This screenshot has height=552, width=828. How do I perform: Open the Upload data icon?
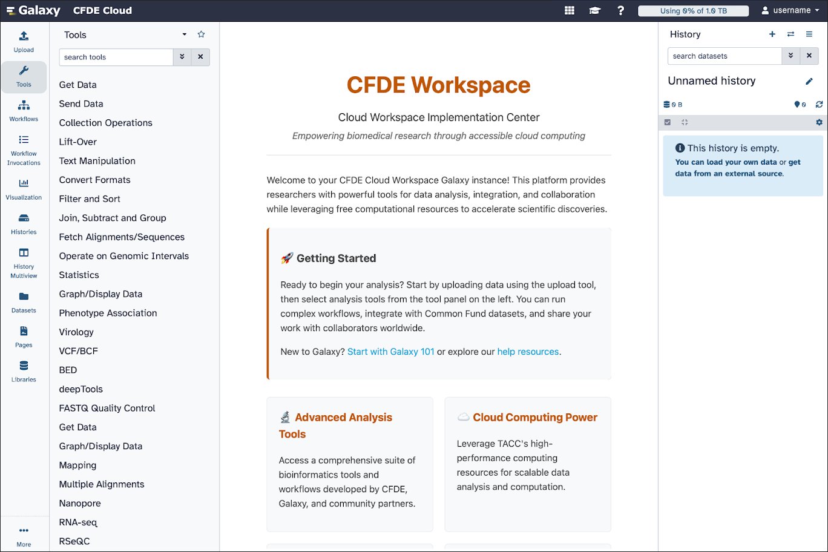(x=24, y=41)
